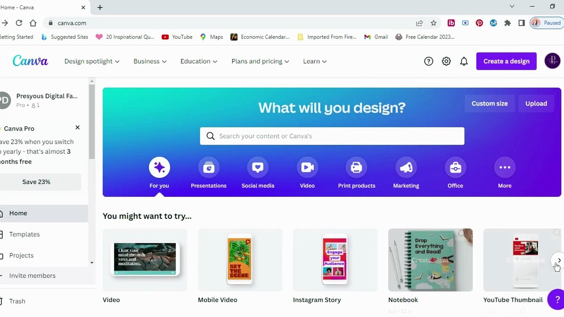The height and width of the screenshot is (317, 564).
Task: Open the More categories icon
Action: point(505,167)
